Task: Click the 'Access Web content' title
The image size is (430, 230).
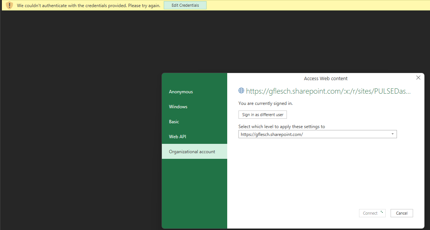Action: coord(326,79)
